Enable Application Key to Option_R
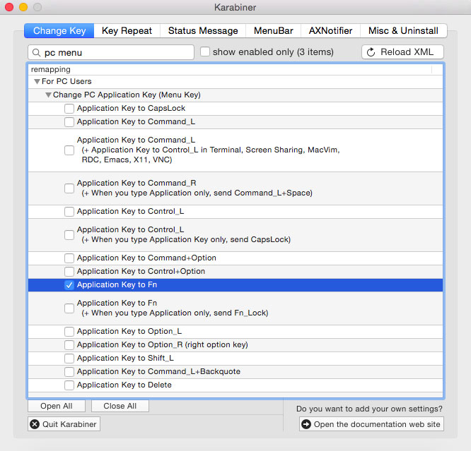Image resolution: width=471 pixels, height=451 pixels. pyautogui.click(x=69, y=345)
